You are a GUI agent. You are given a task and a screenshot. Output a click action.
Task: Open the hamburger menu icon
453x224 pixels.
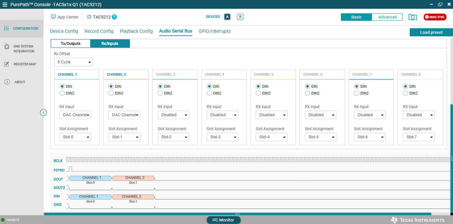(x=5, y=5)
